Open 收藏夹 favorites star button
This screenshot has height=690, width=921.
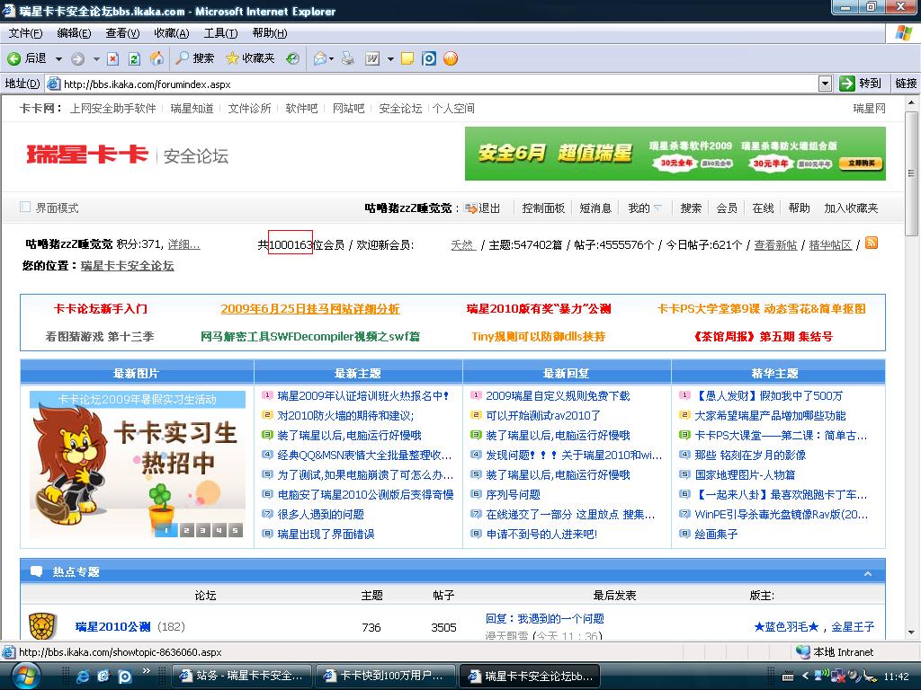click(x=250, y=58)
